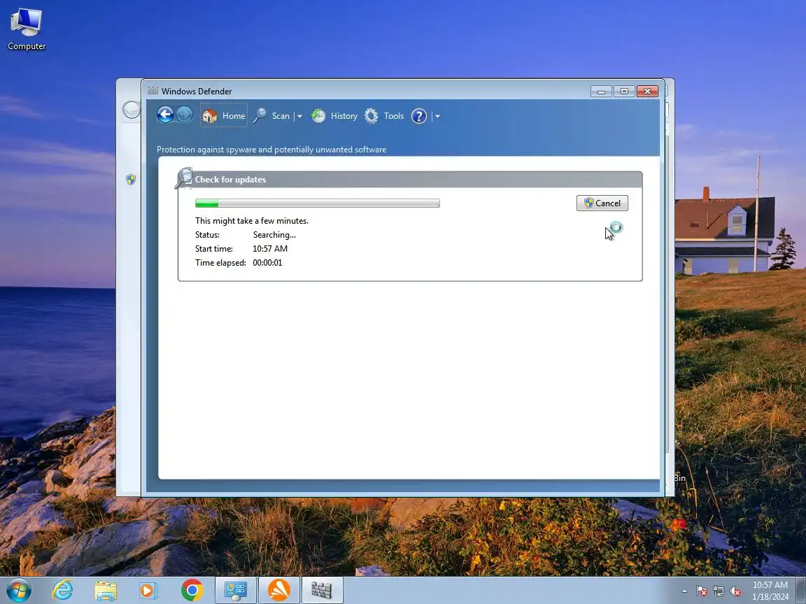The width and height of the screenshot is (806, 604).
Task: Click the update progress bar
Action: coord(317,203)
